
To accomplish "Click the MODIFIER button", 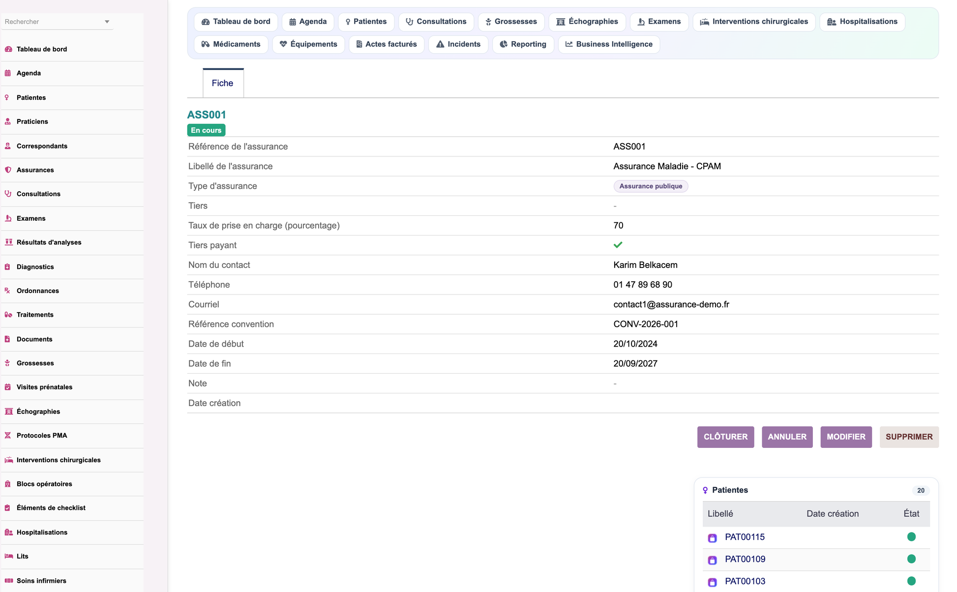I will 846,437.
